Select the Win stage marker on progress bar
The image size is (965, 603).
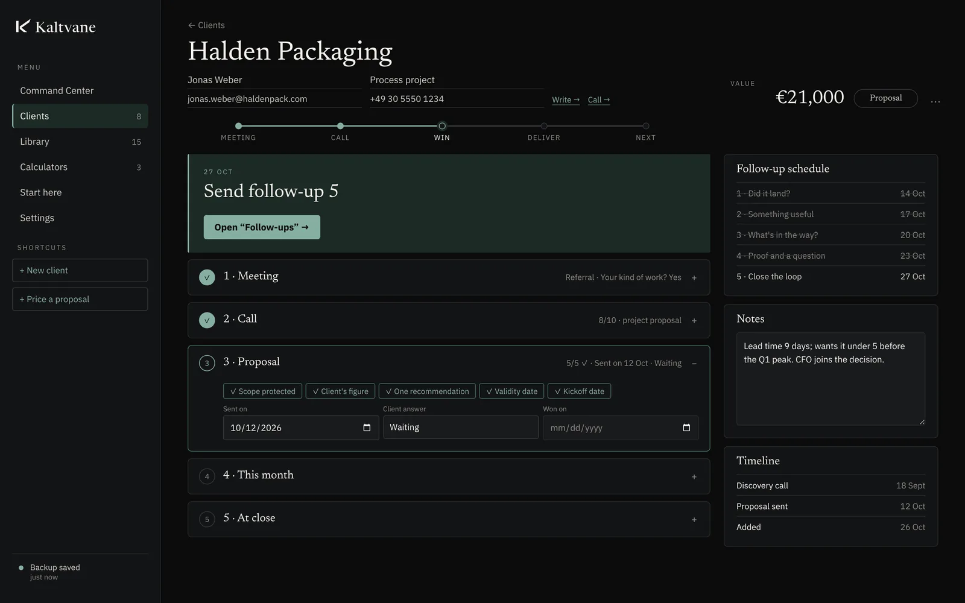point(442,126)
